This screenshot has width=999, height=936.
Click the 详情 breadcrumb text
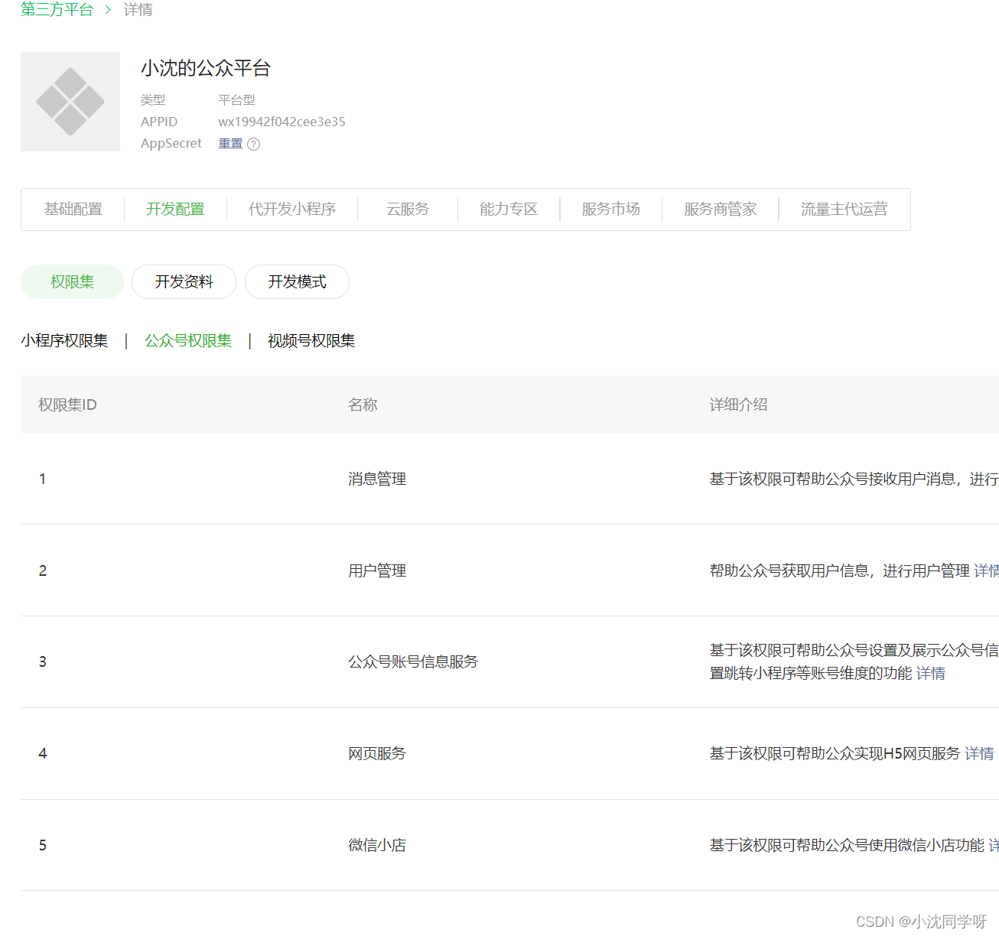[x=138, y=10]
